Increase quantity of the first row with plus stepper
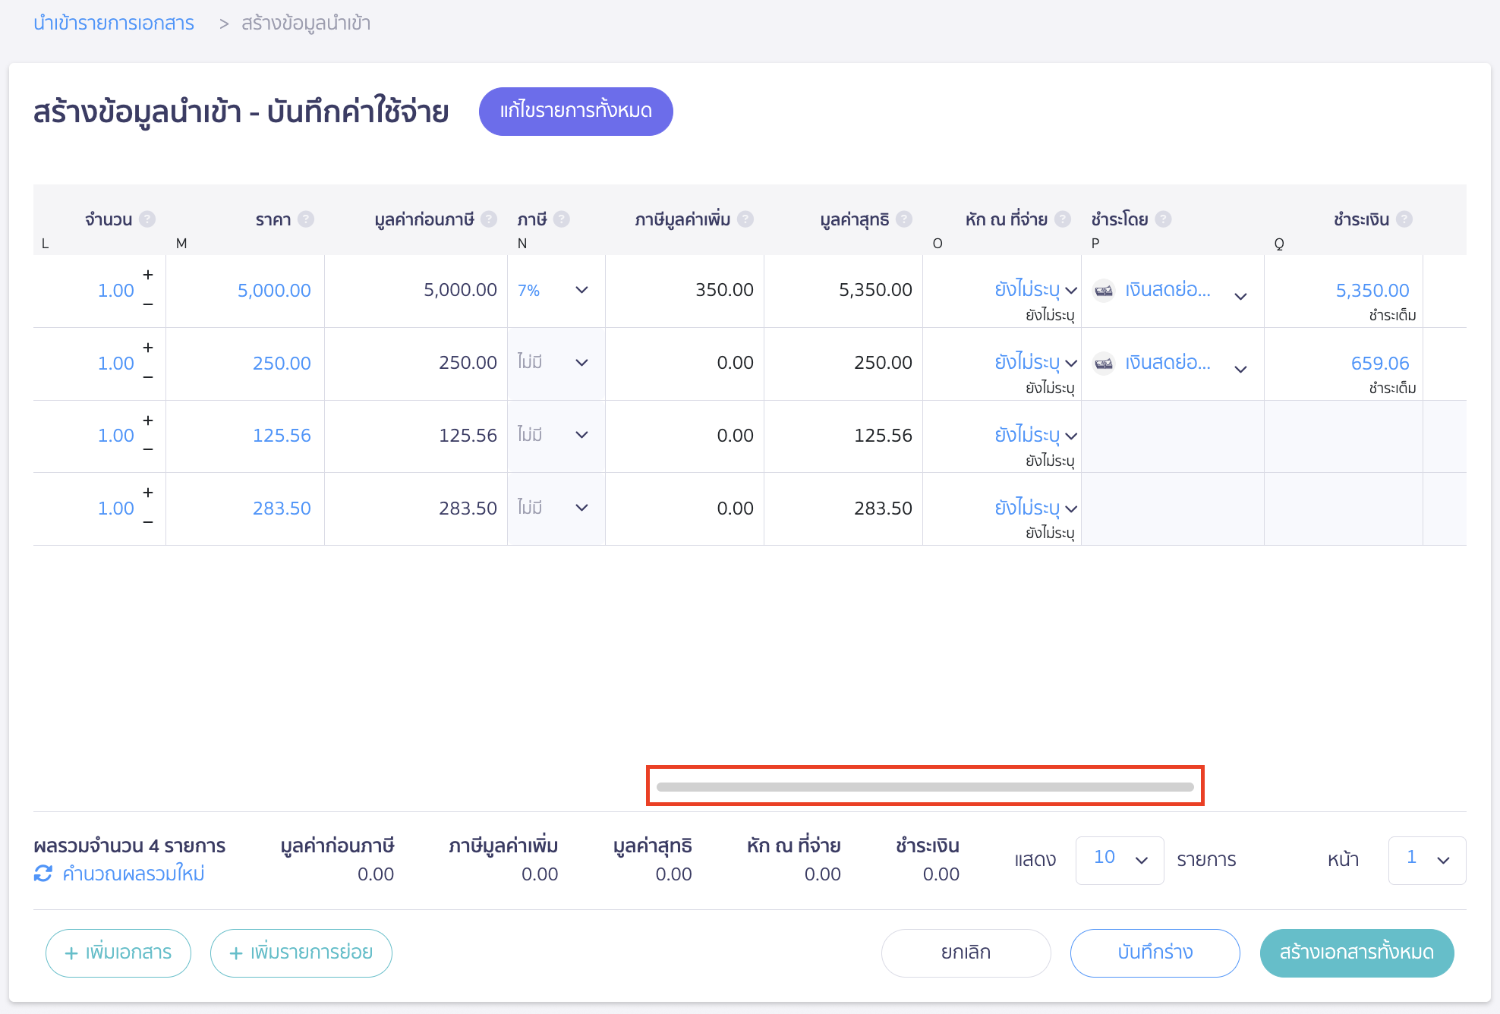 (x=147, y=276)
